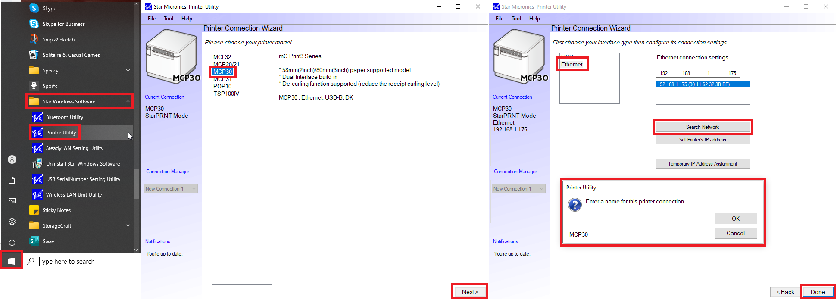Click the taskbar search magnifier icon
The width and height of the screenshot is (837, 300).
[31, 261]
